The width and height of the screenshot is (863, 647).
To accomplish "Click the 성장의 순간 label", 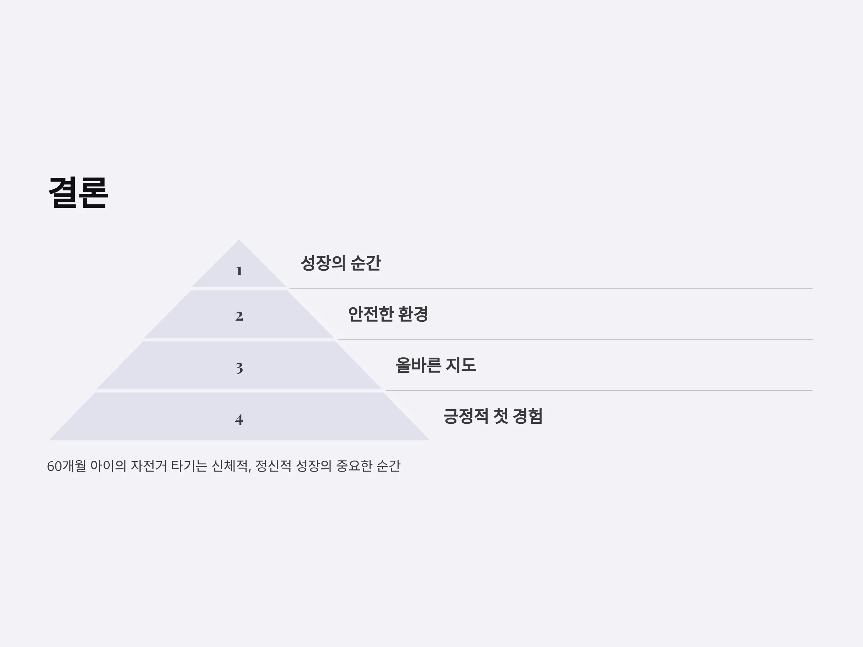I will pyautogui.click(x=341, y=263).
